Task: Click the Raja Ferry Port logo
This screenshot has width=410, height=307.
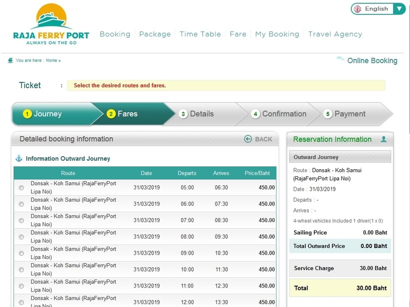Action: 51,24
